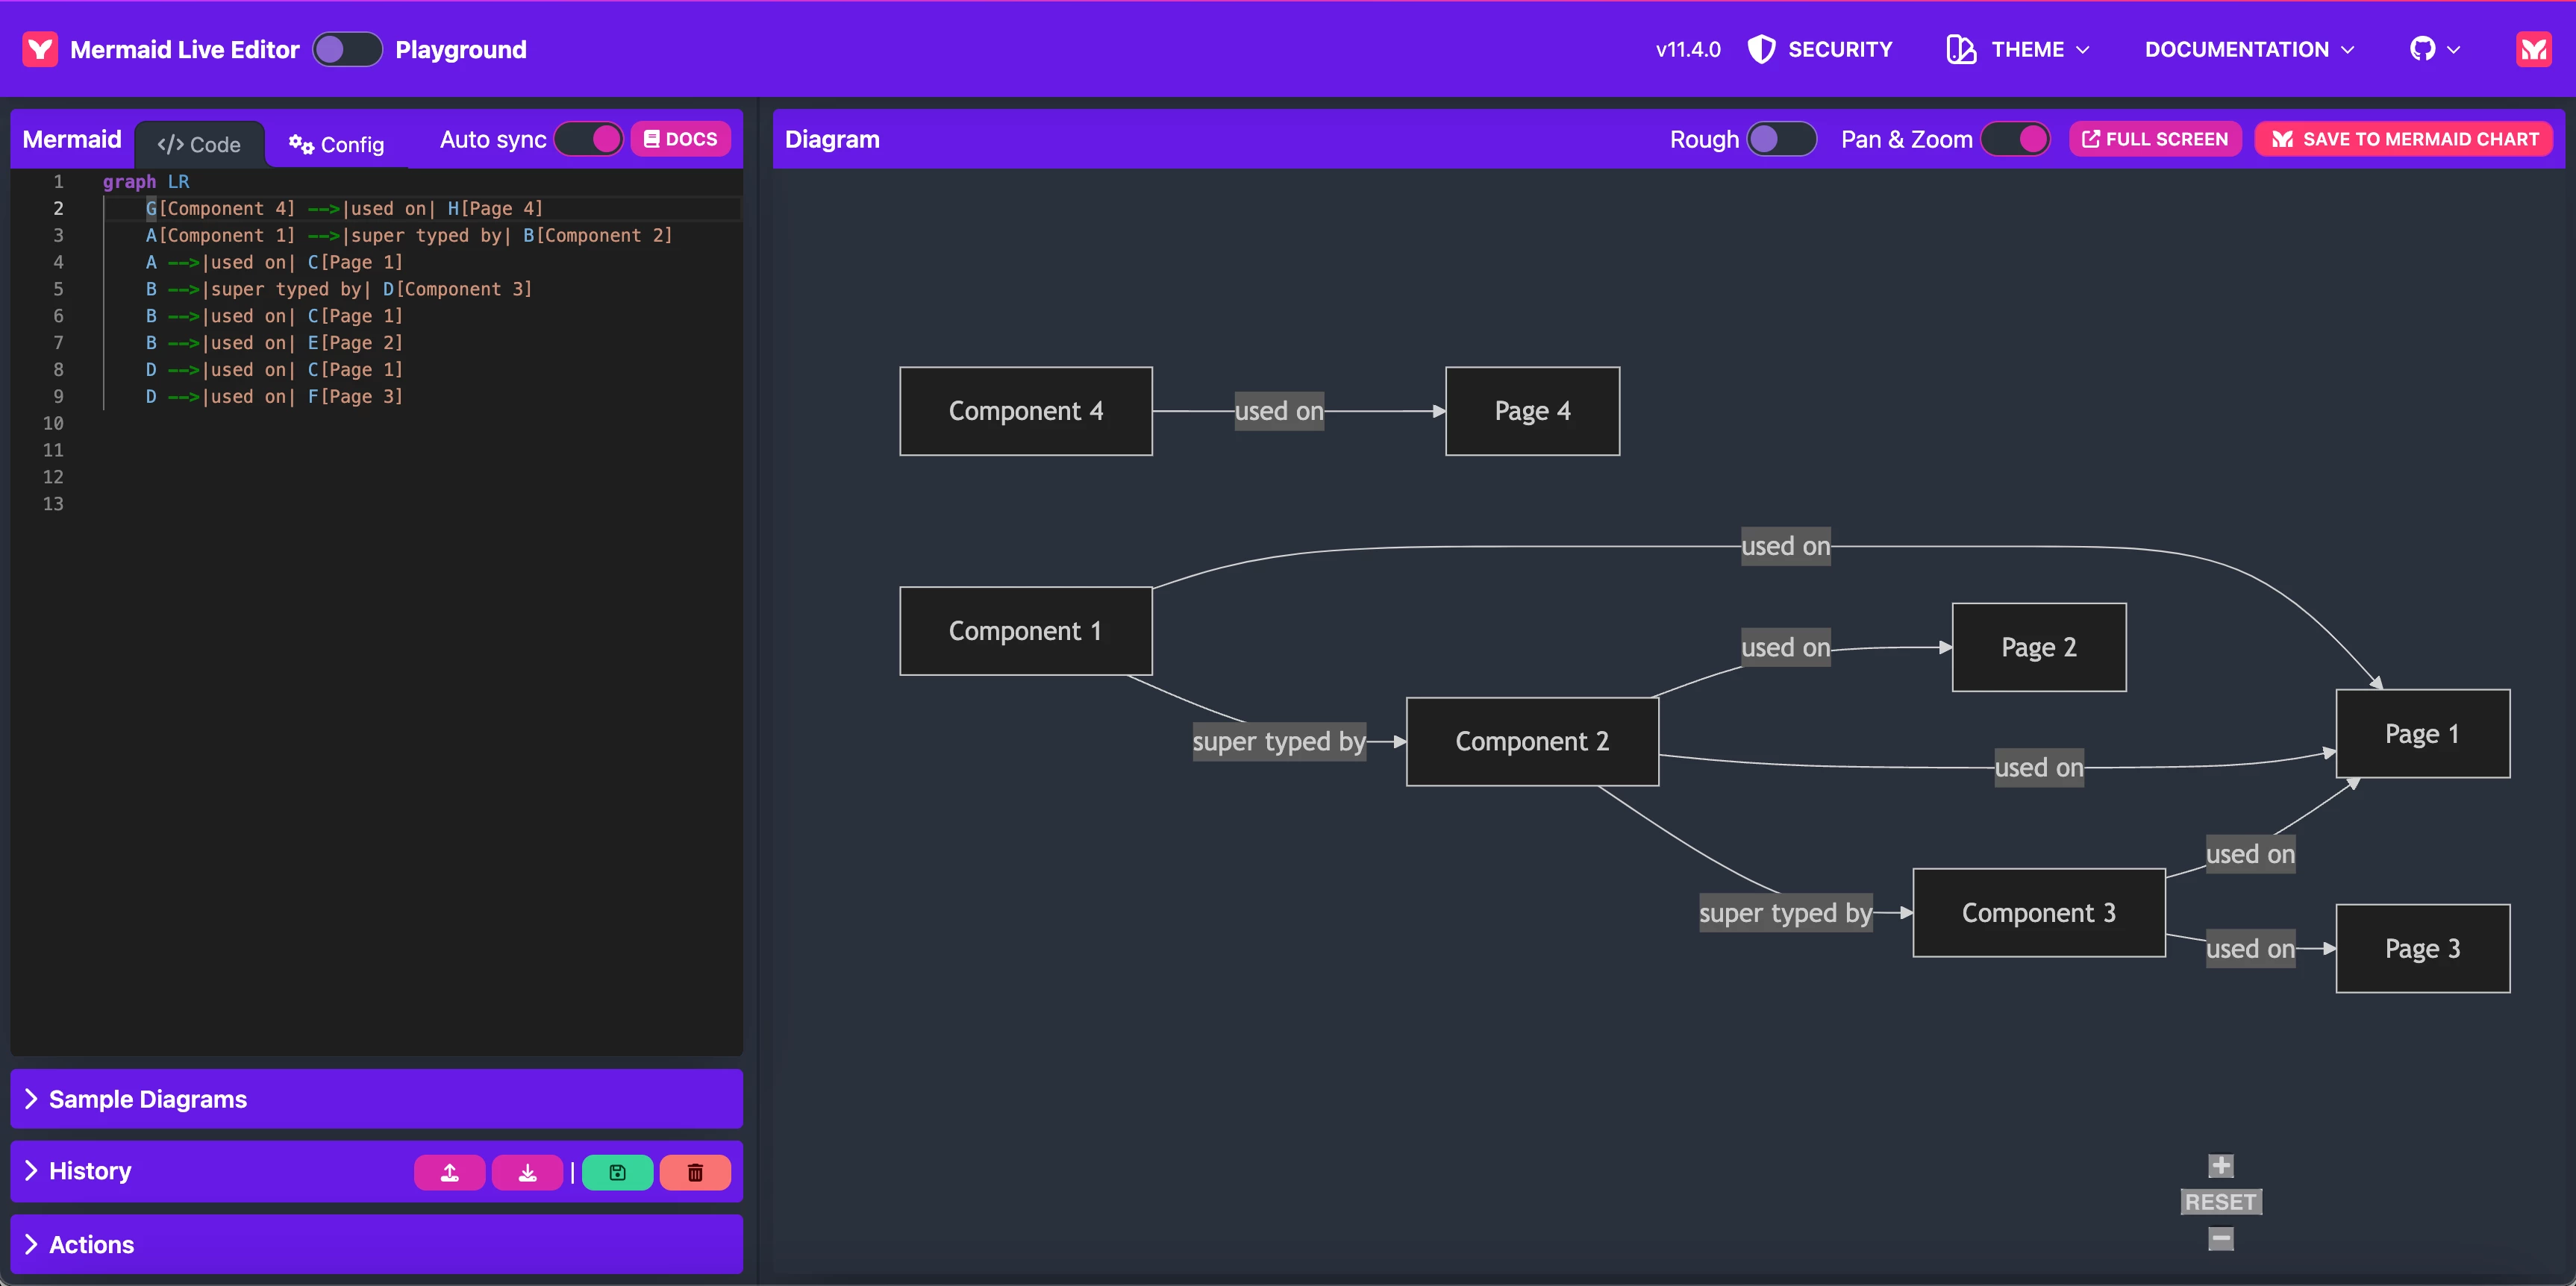Disable the Auto sync toggle

pos(589,139)
